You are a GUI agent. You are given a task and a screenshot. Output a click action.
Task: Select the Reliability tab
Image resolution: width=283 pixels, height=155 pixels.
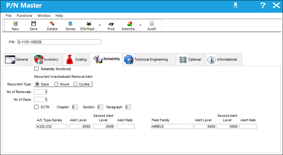pos(106,59)
